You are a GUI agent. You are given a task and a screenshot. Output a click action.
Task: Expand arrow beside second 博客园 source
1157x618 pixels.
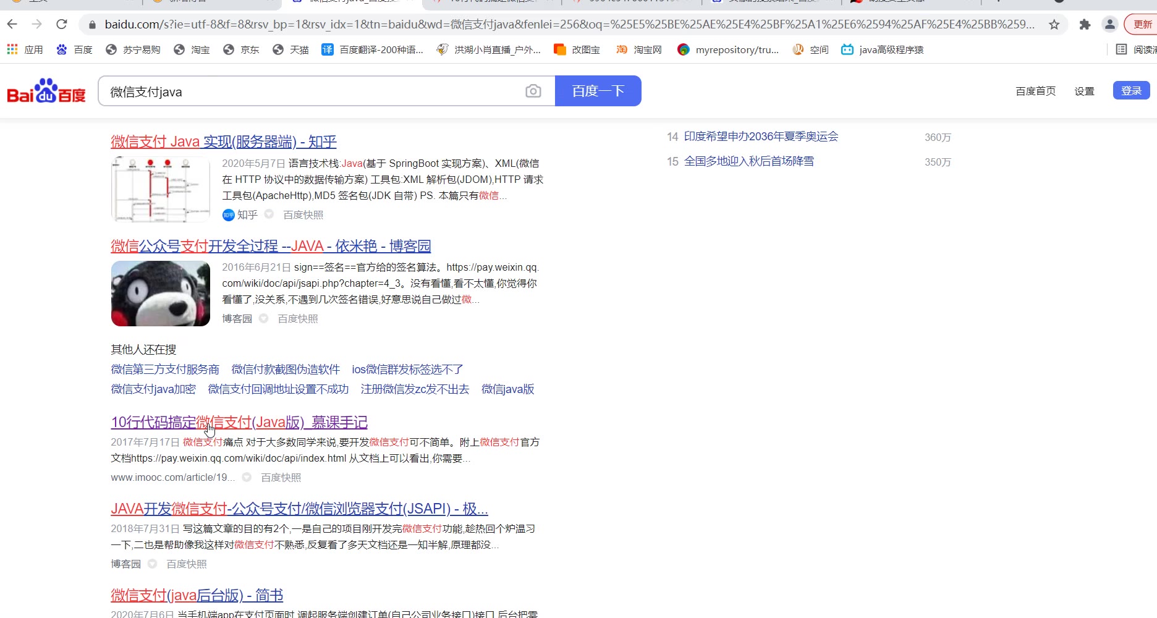152,564
